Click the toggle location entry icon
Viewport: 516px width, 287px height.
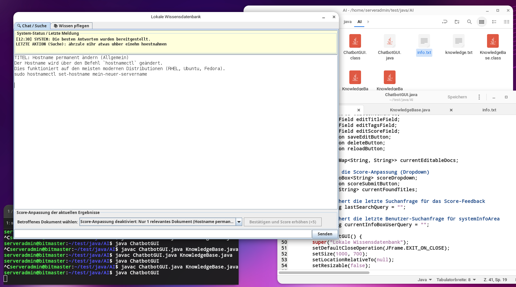(444, 22)
